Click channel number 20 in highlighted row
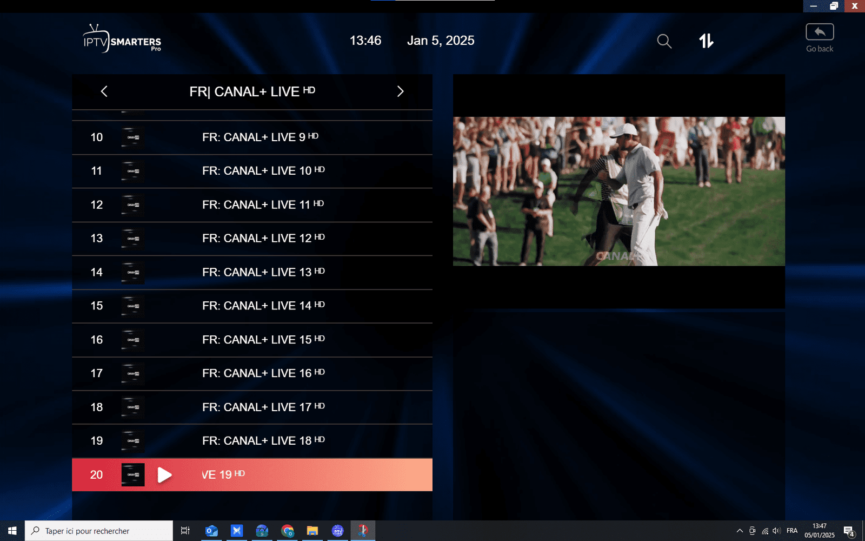Image resolution: width=865 pixels, height=541 pixels. point(96,475)
